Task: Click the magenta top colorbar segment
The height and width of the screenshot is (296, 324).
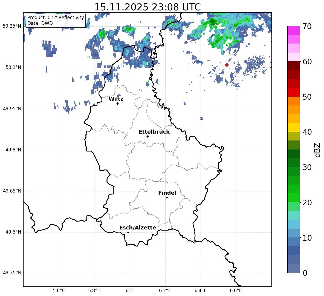Action: (293, 30)
